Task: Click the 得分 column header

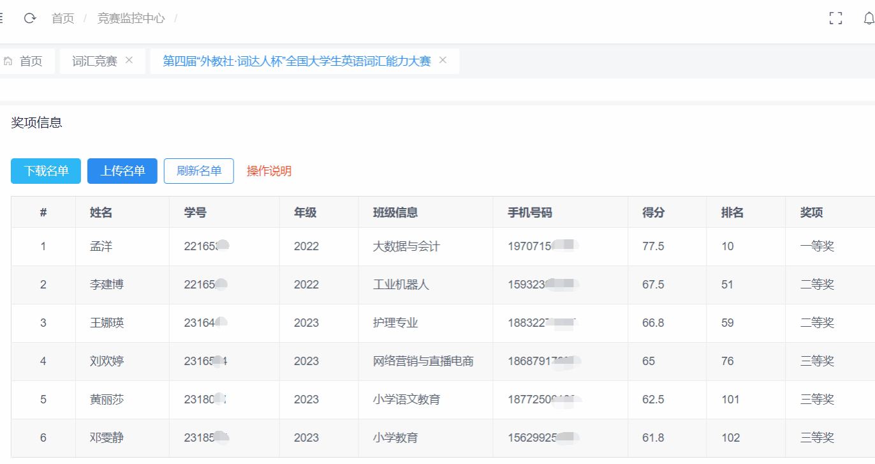Action: tap(653, 213)
